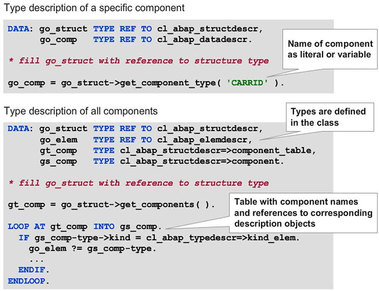Click the get_component_type method call
The image size is (379, 291).
(167, 83)
